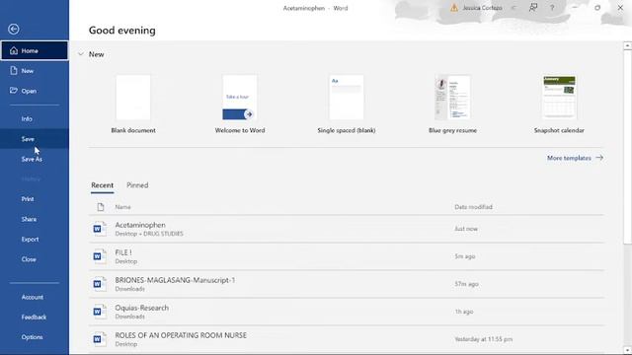Click the Word icon beside BRIONES-MAGLASANG-Manuscript-1
The image size is (632, 355).
pos(100,284)
